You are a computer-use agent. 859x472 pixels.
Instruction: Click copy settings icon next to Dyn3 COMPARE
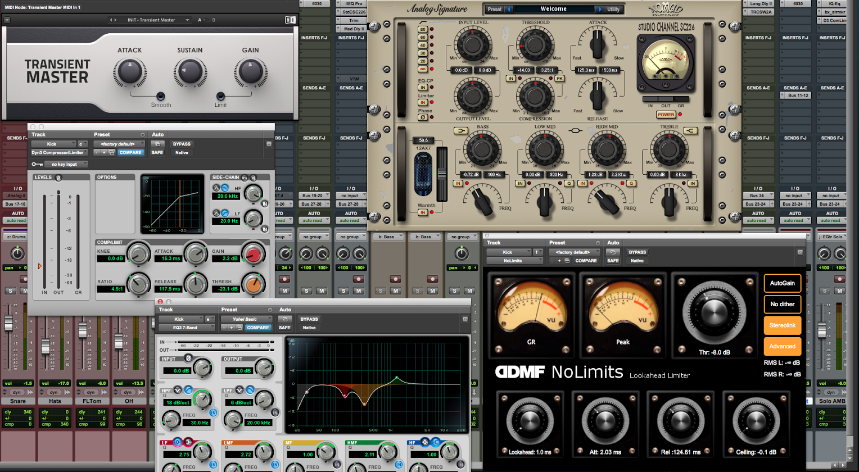click(111, 152)
